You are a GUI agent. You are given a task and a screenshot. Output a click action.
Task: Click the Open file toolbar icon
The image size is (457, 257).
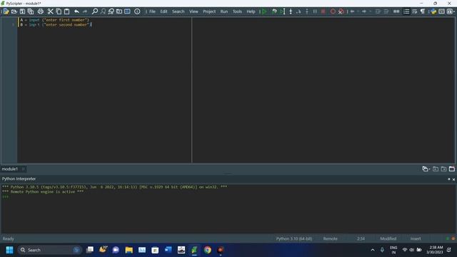click(x=14, y=11)
